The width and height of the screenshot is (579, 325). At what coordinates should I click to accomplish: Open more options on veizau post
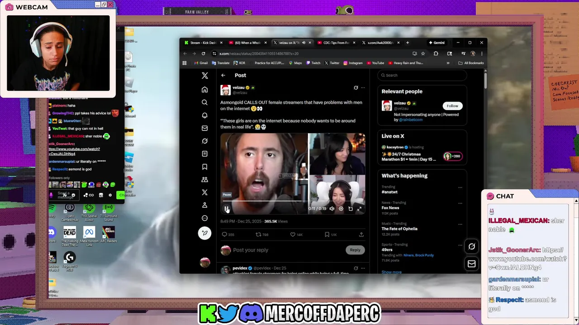point(363,88)
